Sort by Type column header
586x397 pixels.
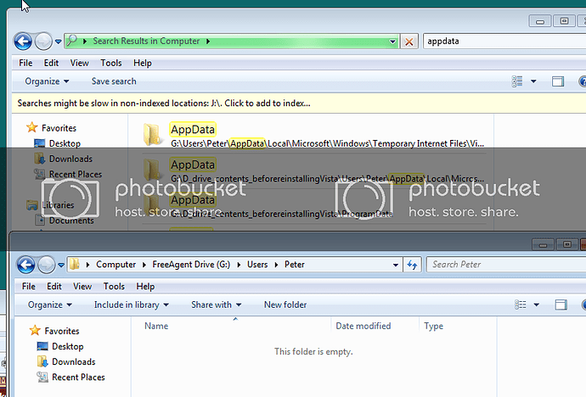tap(458, 326)
